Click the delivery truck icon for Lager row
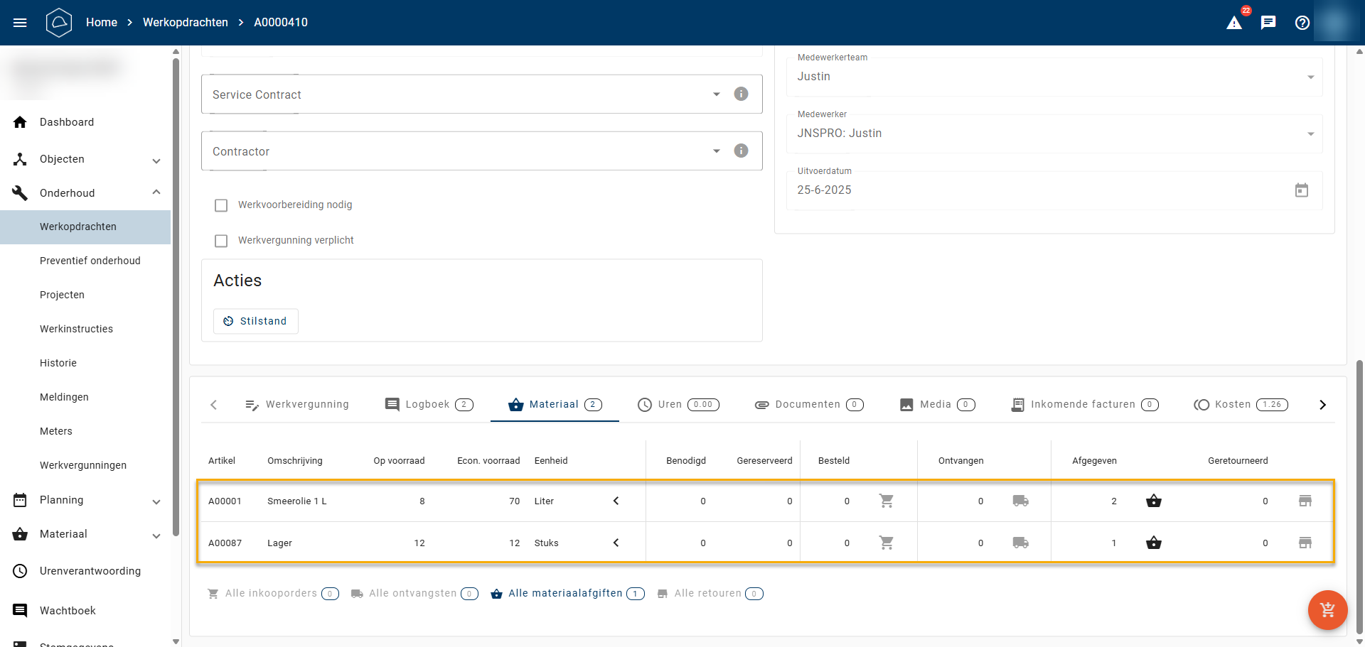 (x=1020, y=543)
